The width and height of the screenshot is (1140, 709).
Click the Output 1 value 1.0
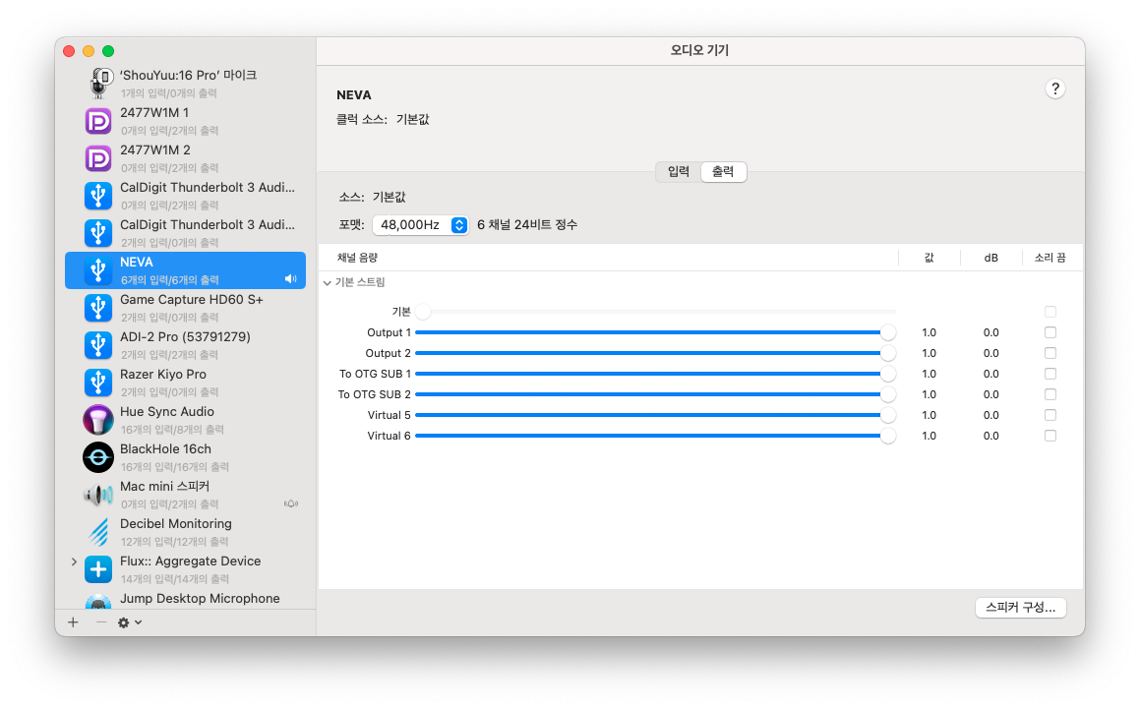tap(930, 332)
